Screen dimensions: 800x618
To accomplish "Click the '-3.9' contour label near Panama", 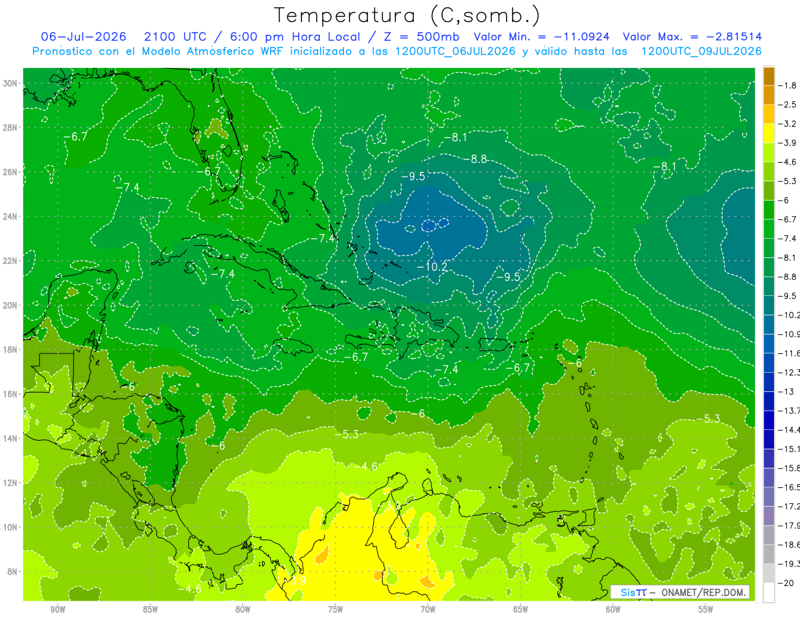I will point(293,581).
